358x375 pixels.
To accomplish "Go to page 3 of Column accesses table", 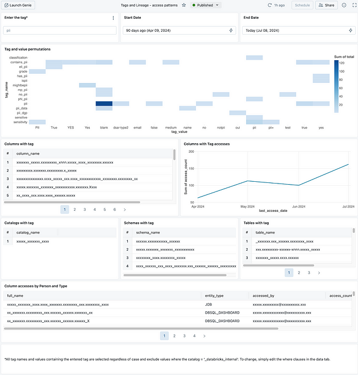I will coord(184,336).
